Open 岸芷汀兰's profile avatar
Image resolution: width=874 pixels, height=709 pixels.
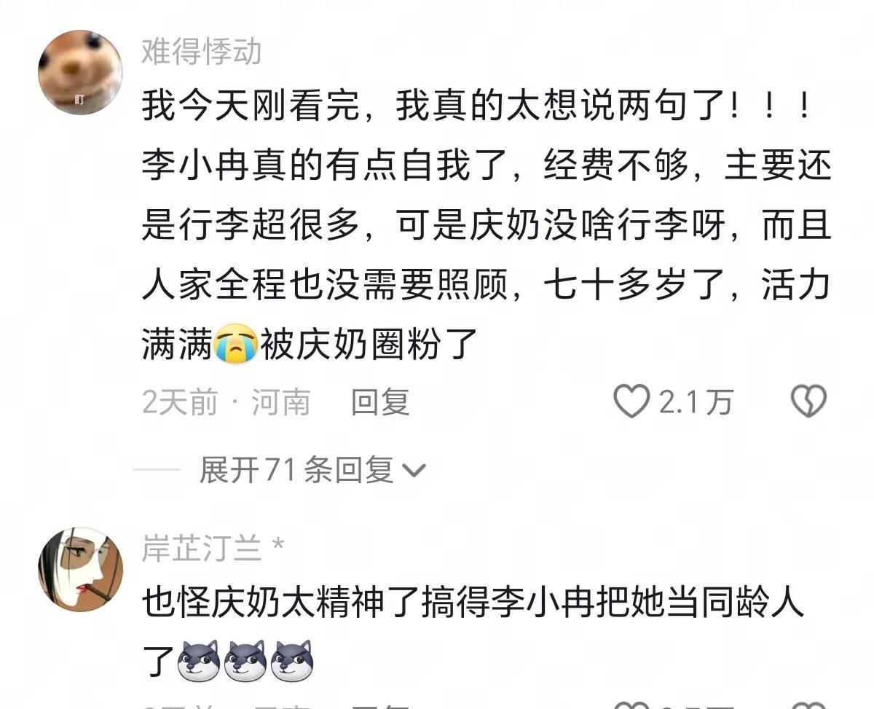click(x=80, y=570)
